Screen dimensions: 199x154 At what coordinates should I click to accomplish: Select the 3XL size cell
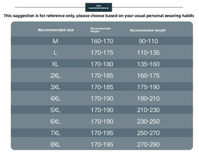[55, 87]
